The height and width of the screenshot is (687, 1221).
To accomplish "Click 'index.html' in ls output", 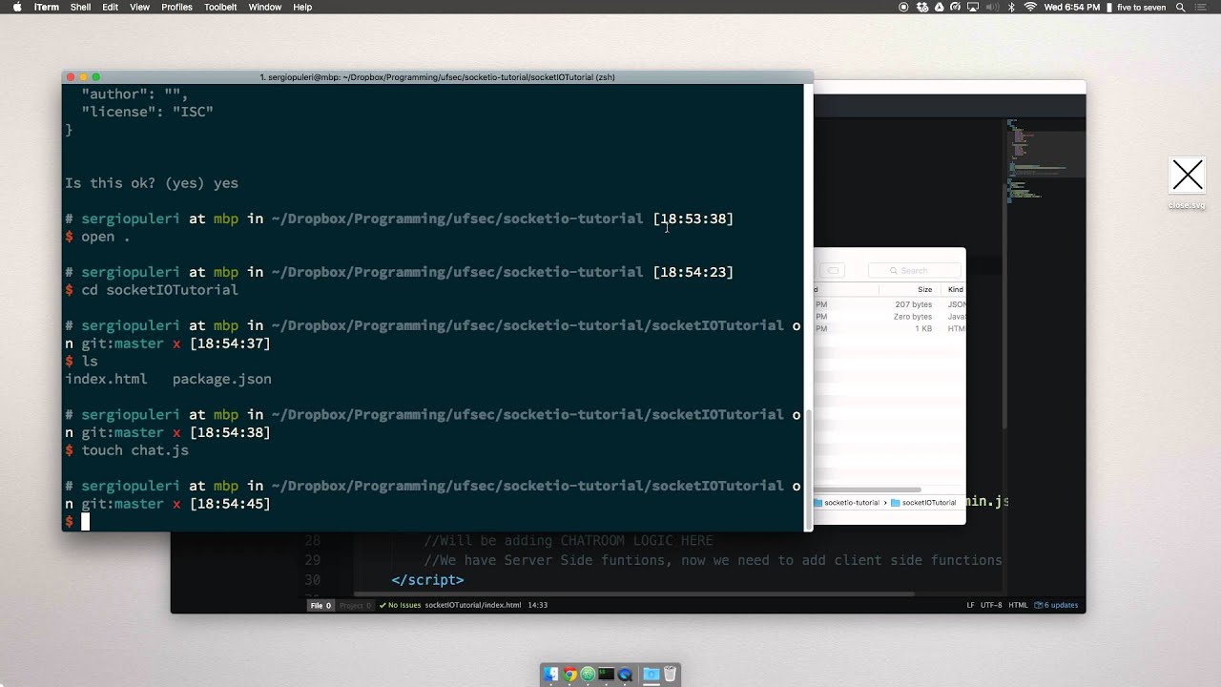I will 106,379.
